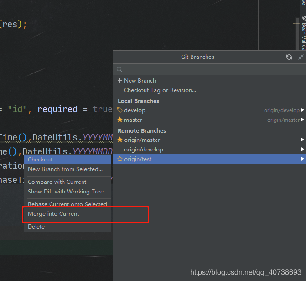Collapse the Git Branches popup with the shrink icon
Viewport: 306px width, 281px height.
[301, 57]
